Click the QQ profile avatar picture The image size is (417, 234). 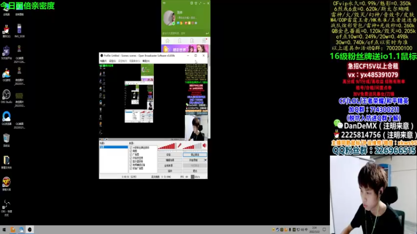[x=169, y=18]
